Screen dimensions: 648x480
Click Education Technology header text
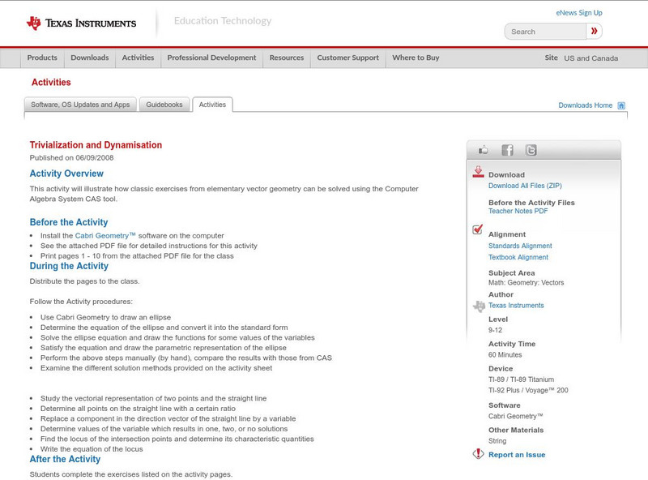[223, 21]
